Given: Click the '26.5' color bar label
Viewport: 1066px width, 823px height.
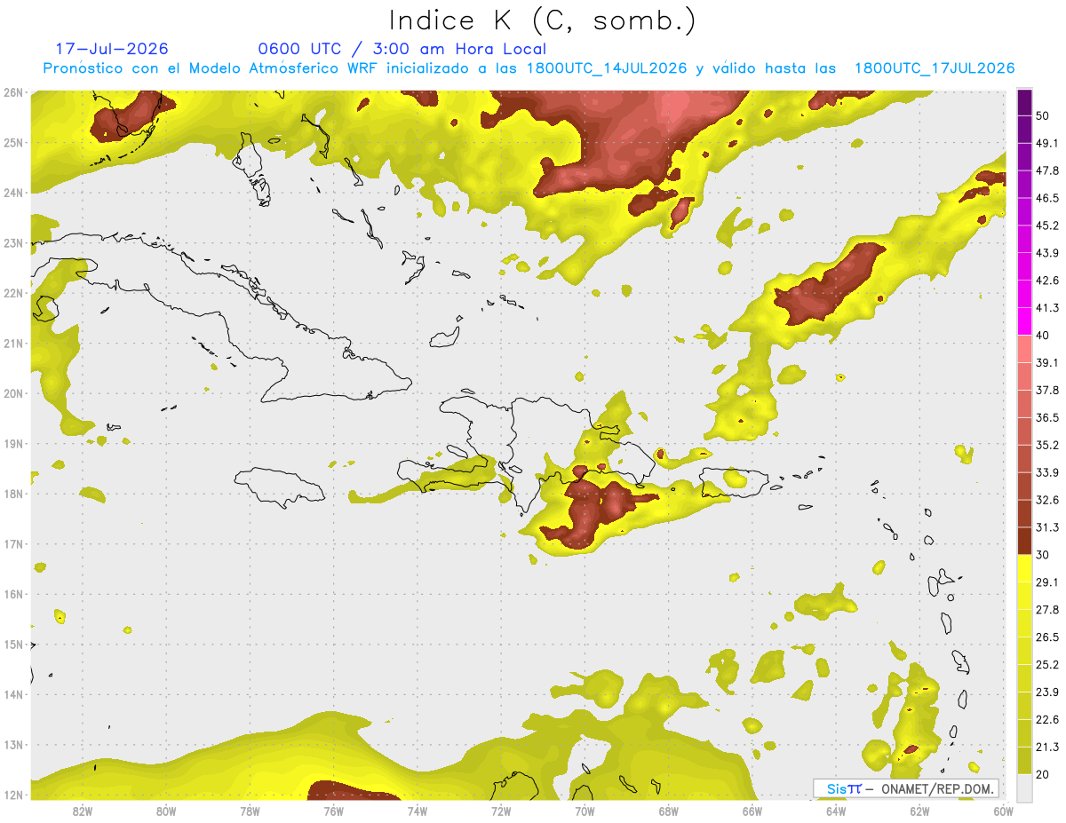Looking at the screenshot, I should pyautogui.click(x=1047, y=637).
